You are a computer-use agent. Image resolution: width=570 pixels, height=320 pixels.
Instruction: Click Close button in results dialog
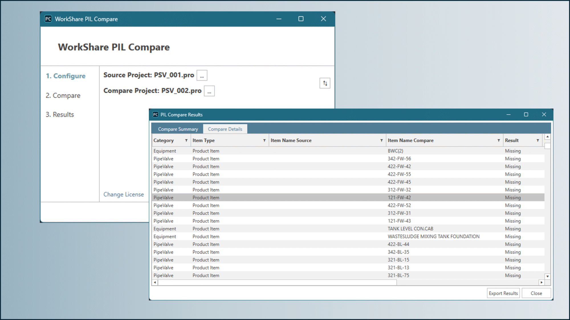tap(536, 293)
